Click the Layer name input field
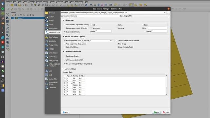Viewport: 210px width, 118px height. point(94,16)
